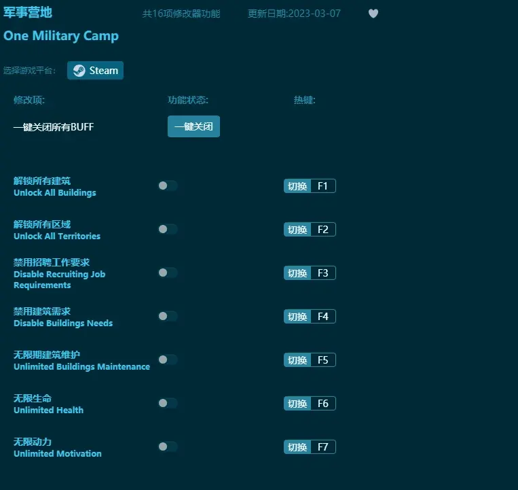Image resolution: width=518 pixels, height=490 pixels.
Task: Click the 修改项 column header
Action: point(29,100)
